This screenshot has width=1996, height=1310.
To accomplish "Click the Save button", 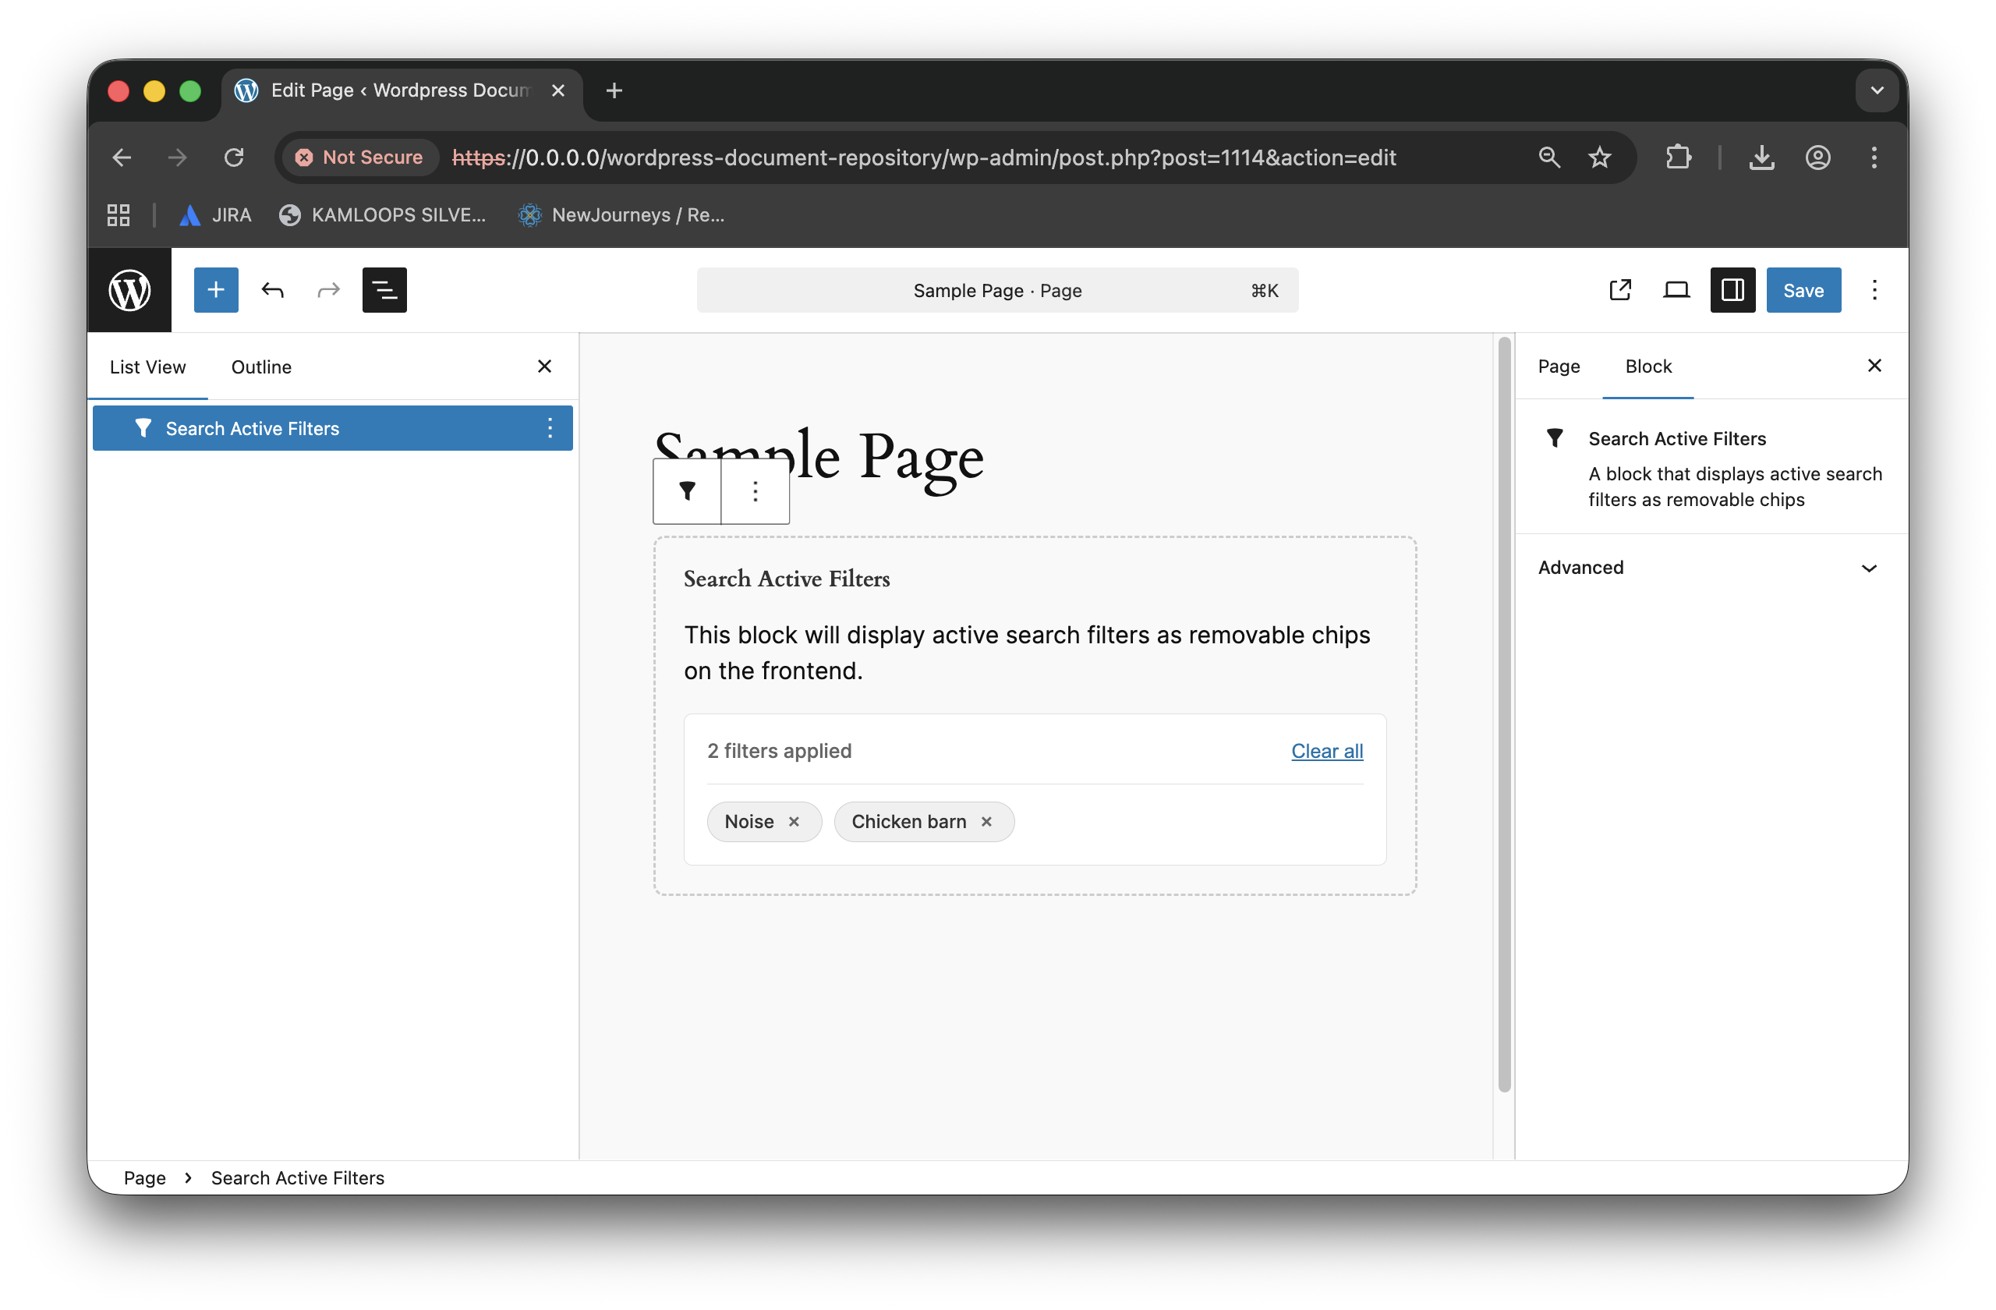I will pos(1803,290).
